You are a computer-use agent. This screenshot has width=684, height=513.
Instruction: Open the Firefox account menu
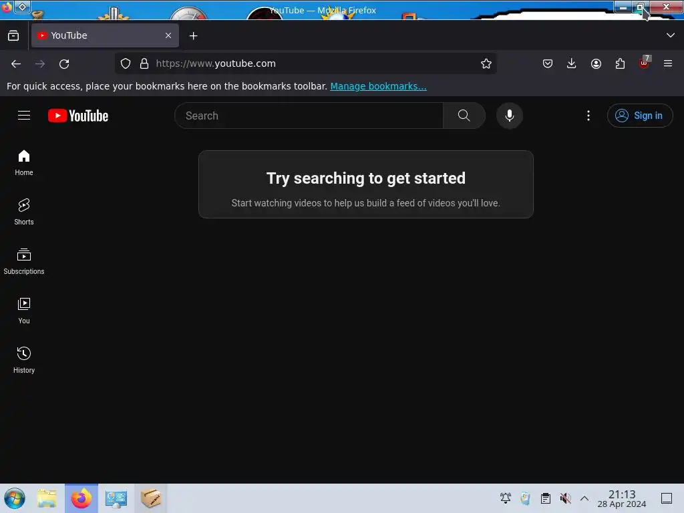click(x=596, y=63)
